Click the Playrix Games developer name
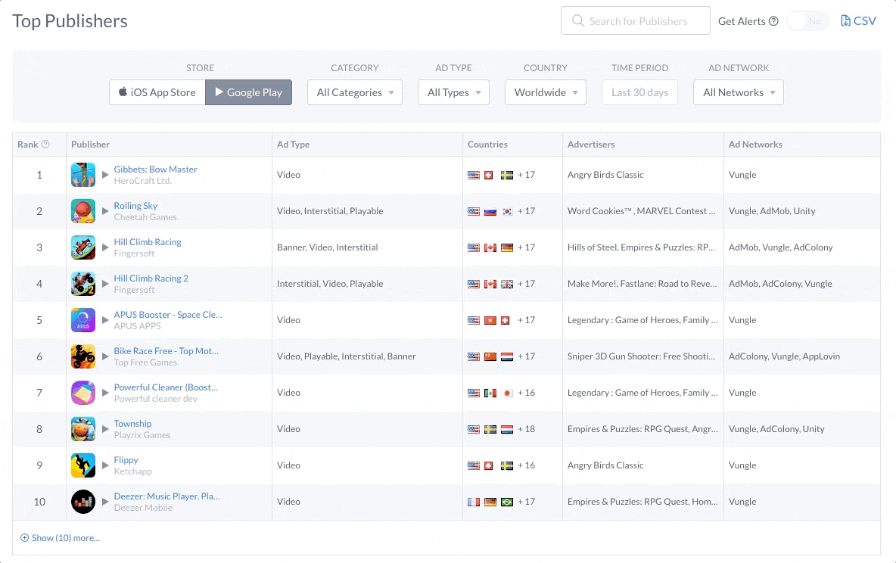Viewport: 896px width, 563px height. (142, 435)
